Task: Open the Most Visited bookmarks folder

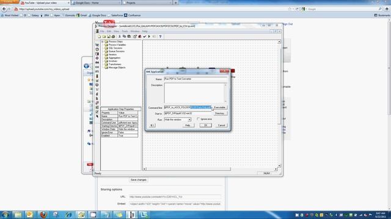Action: [x=10, y=15]
